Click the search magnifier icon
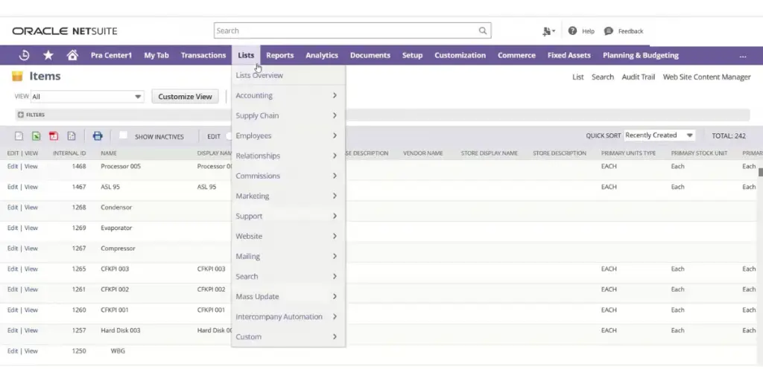 (x=482, y=31)
